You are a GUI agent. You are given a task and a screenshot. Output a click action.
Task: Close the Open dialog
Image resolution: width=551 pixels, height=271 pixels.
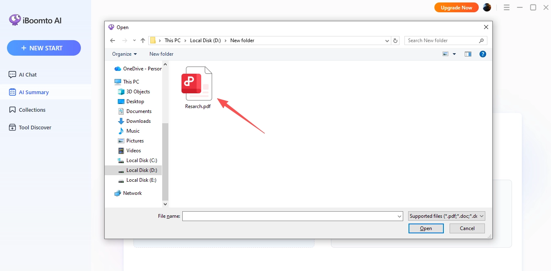486,27
